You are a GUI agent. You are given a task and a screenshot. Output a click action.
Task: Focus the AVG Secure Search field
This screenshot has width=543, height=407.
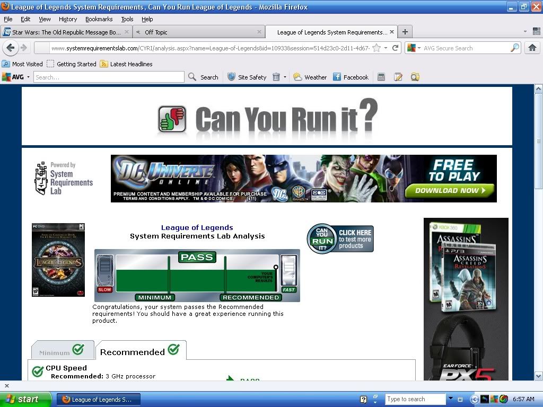tap(466, 48)
